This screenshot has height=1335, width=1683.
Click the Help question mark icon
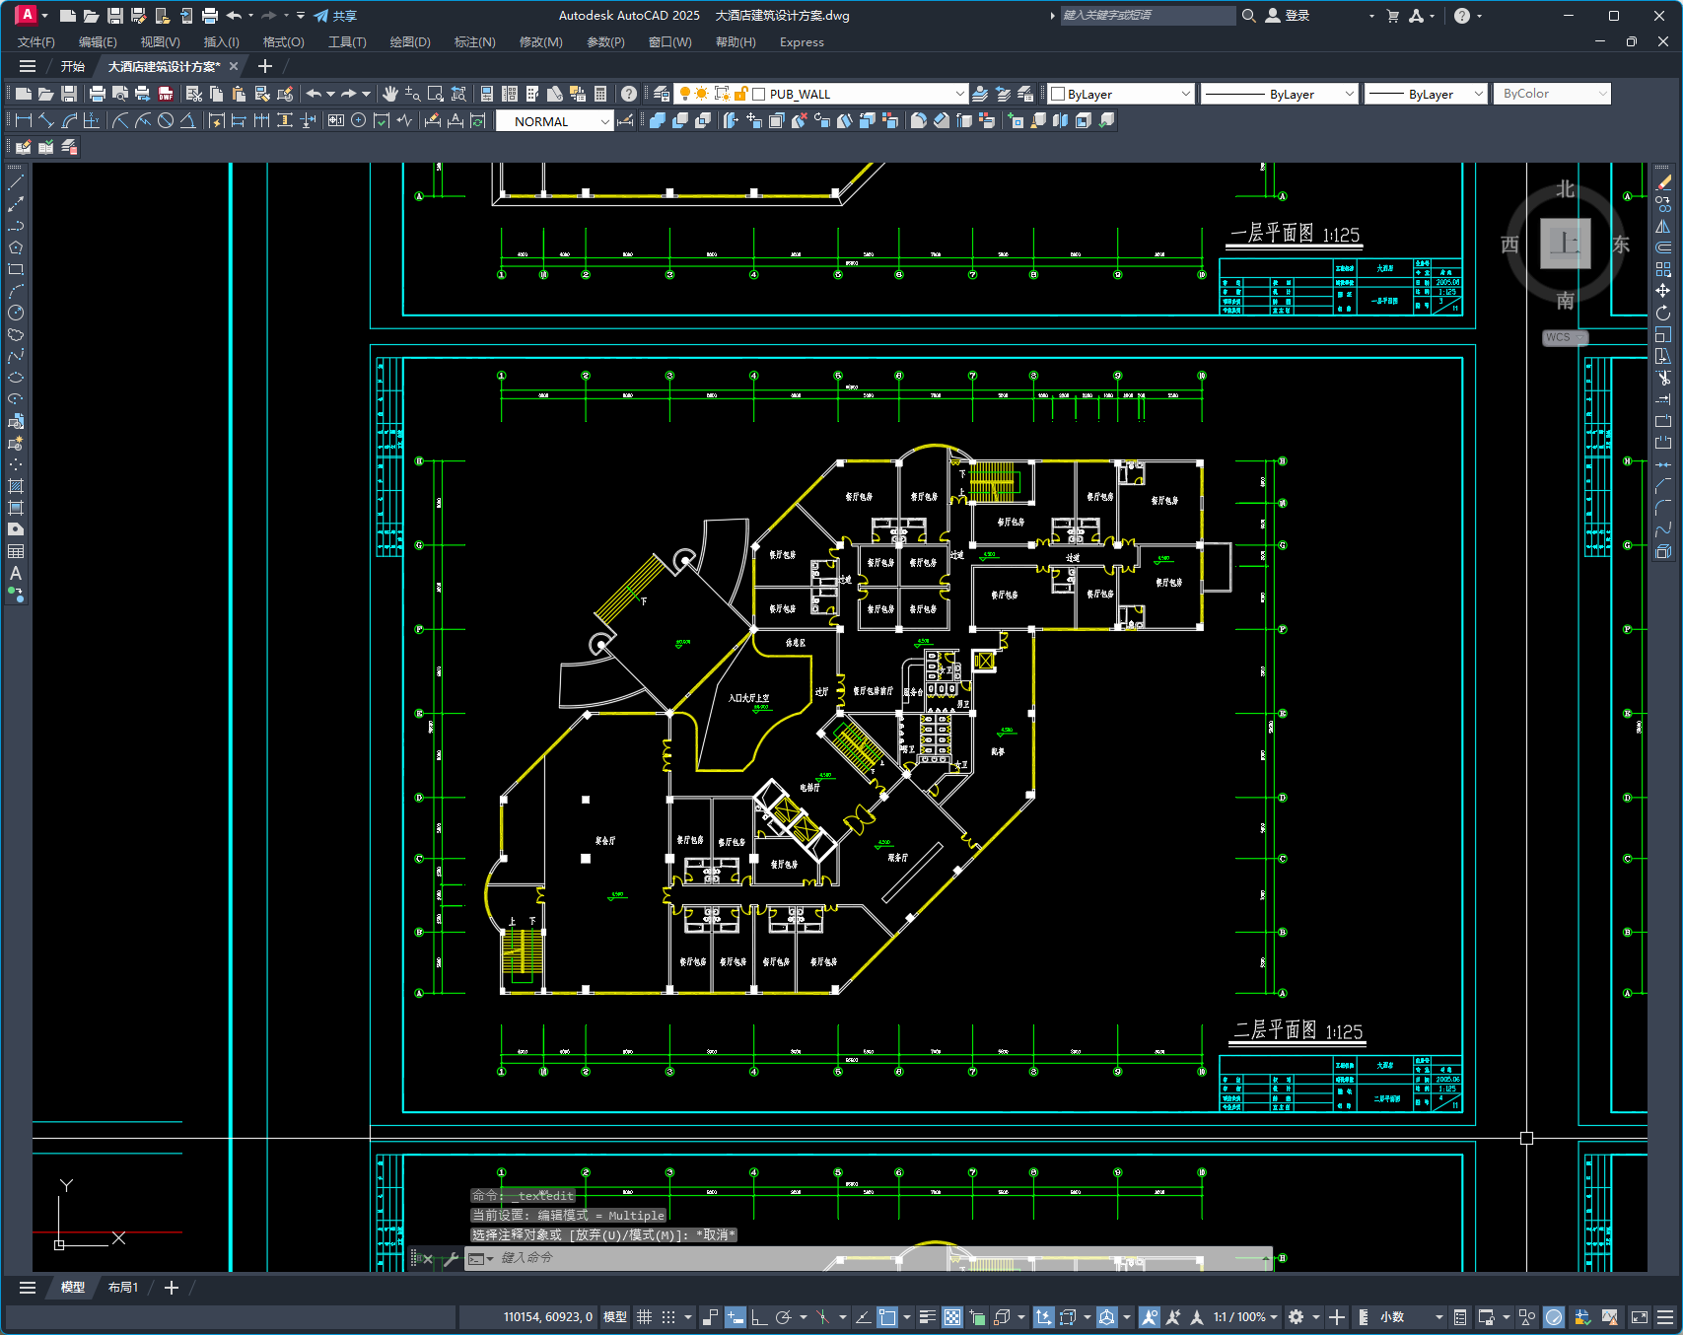point(629,94)
